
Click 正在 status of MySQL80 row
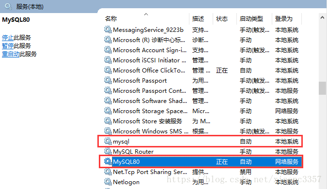222,162
